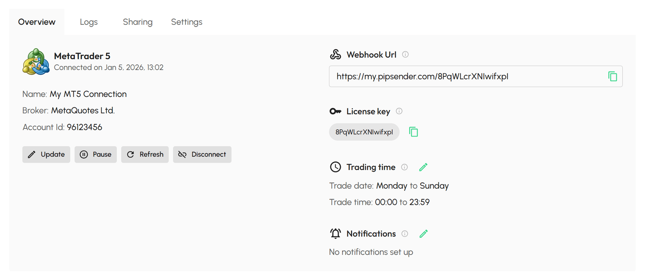The height and width of the screenshot is (279, 646).
Task: Switch to the Logs tab
Action: click(89, 22)
